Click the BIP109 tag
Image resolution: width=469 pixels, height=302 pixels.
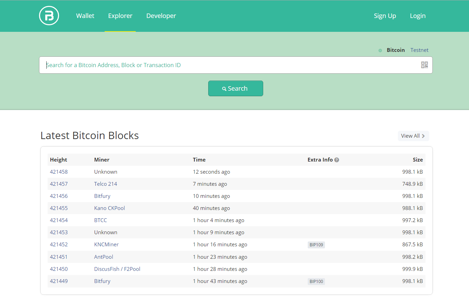[x=316, y=245]
